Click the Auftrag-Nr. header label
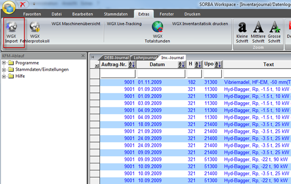Image resolution: width=291 pixels, height=184 pixels. point(114,65)
